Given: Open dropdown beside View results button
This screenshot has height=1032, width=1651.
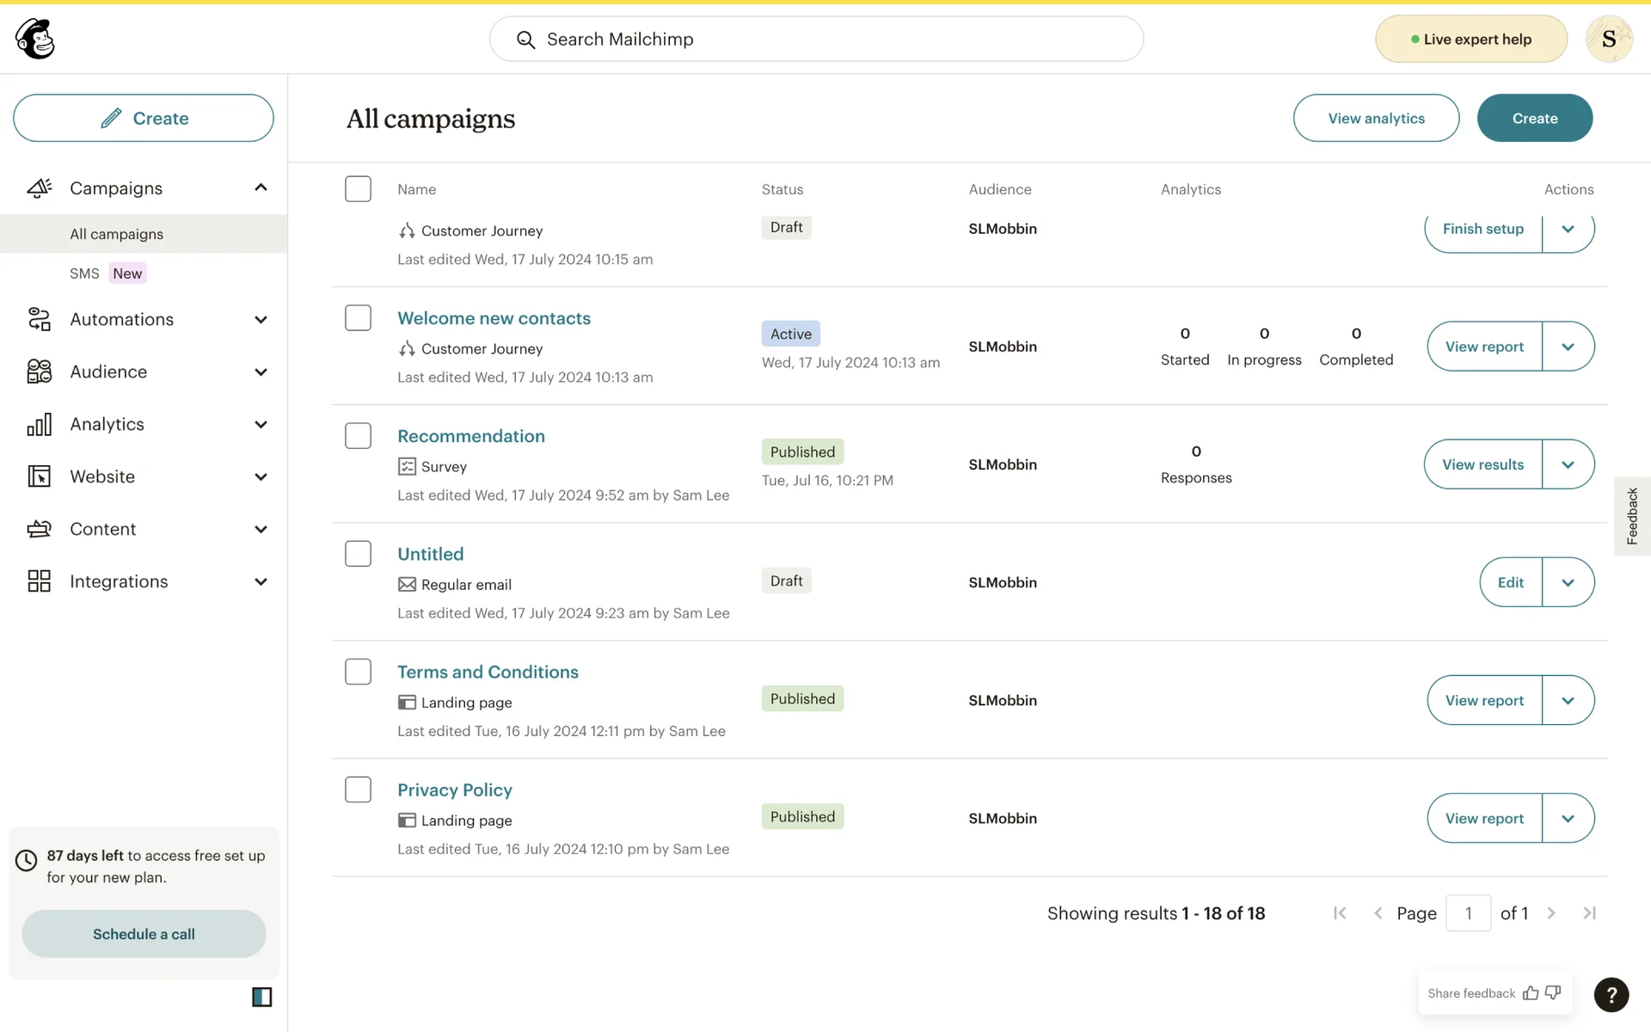Looking at the screenshot, I should tap(1568, 464).
